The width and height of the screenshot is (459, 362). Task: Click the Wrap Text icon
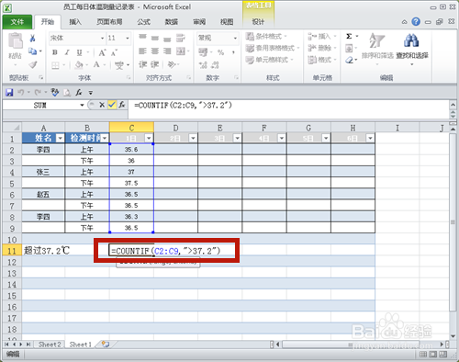tap(181, 38)
